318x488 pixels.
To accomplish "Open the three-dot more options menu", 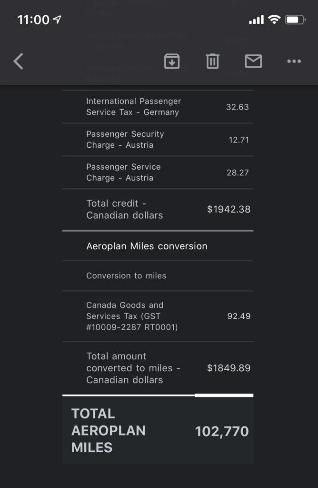I will pyautogui.click(x=294, y=61).
